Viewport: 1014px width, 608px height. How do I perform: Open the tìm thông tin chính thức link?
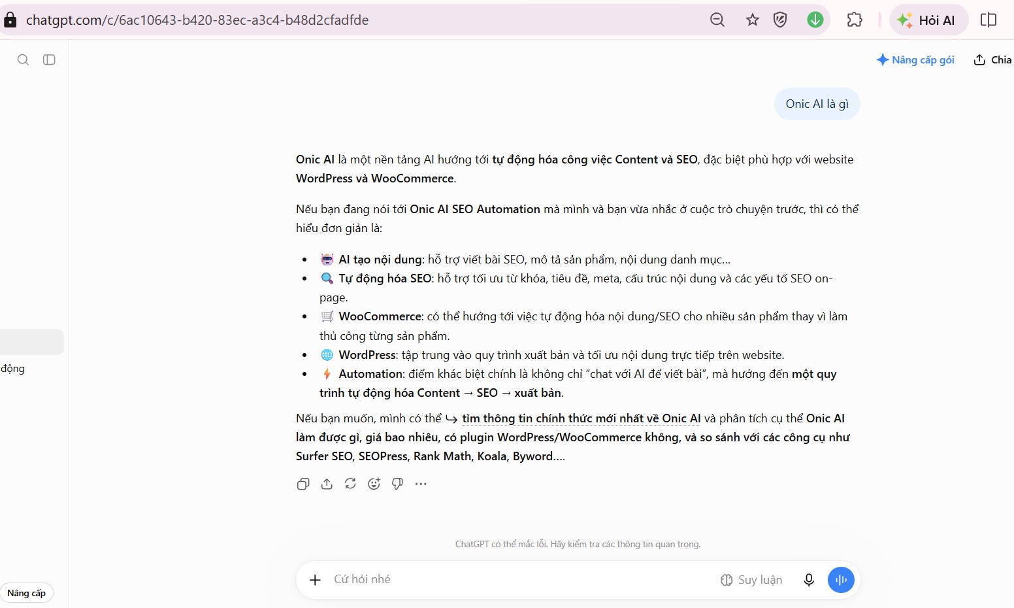pyautogui.click(x=581, y=418)
